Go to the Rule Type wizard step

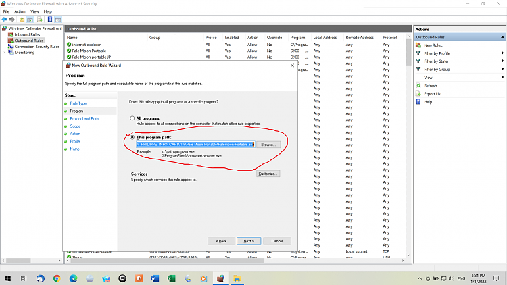78,103
